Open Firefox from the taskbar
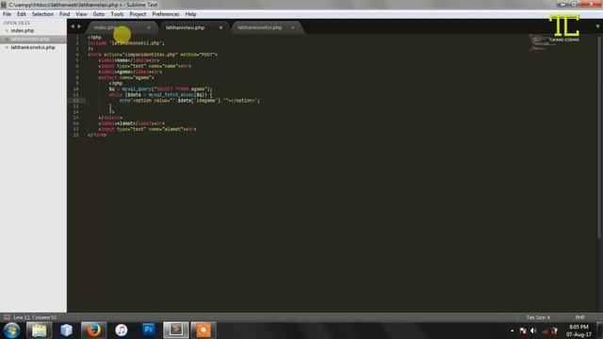 click(x=93, y=331)
